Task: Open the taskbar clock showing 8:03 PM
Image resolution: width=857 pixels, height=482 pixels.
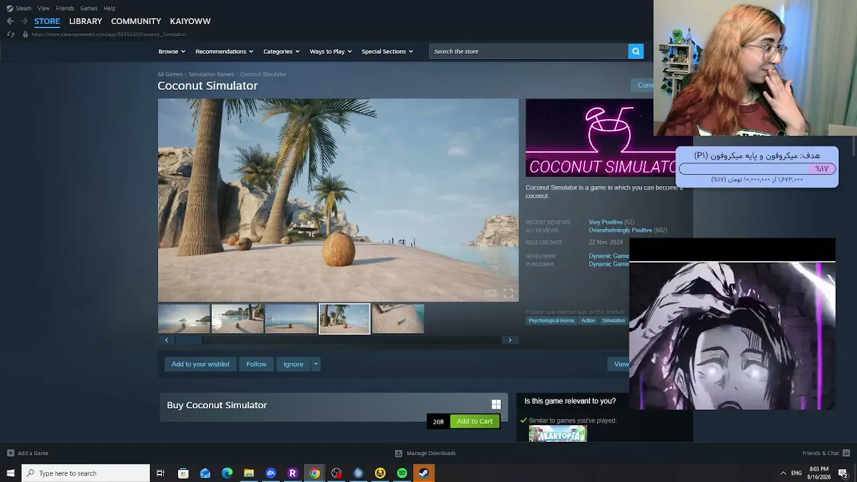Action: [x=819, y=473]
